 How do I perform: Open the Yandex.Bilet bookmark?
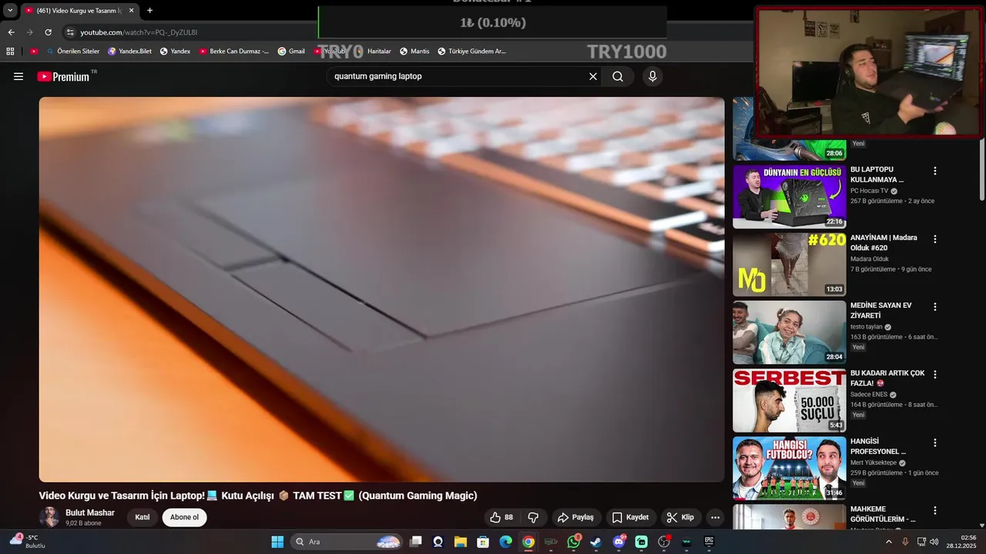click(x=129, y=52)
